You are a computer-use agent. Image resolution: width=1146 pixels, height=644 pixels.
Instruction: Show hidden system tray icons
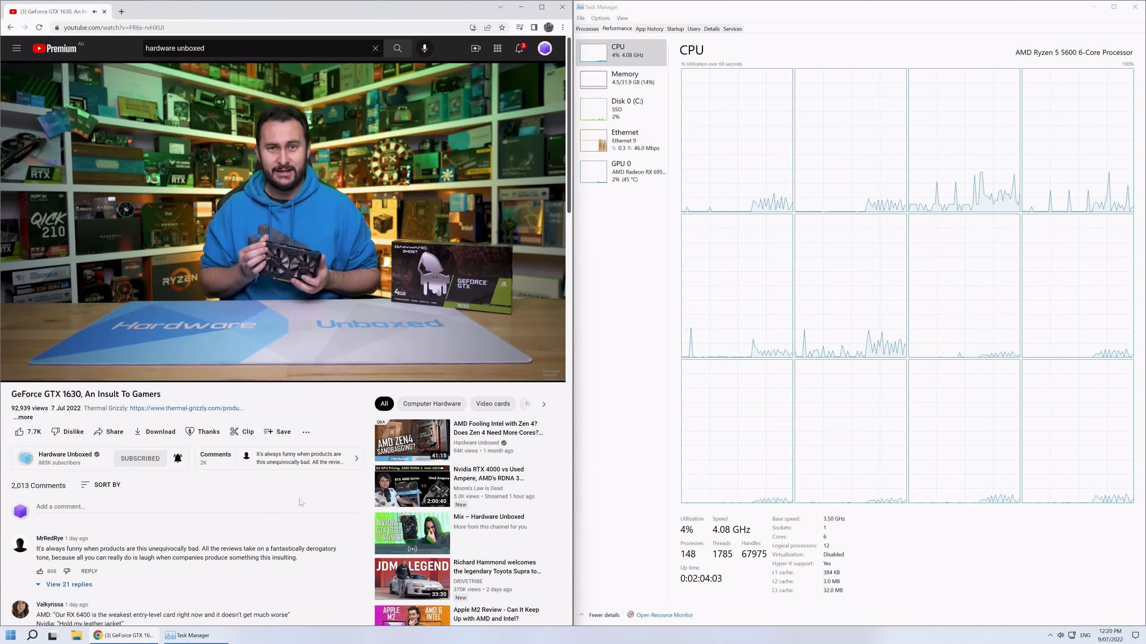click(1050, 635)
